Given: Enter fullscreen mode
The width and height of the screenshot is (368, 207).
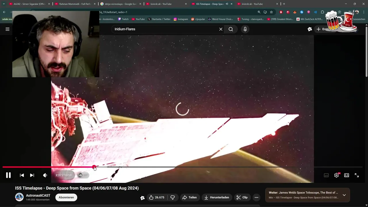Looking at the screenshot, I should pos(356,175).
